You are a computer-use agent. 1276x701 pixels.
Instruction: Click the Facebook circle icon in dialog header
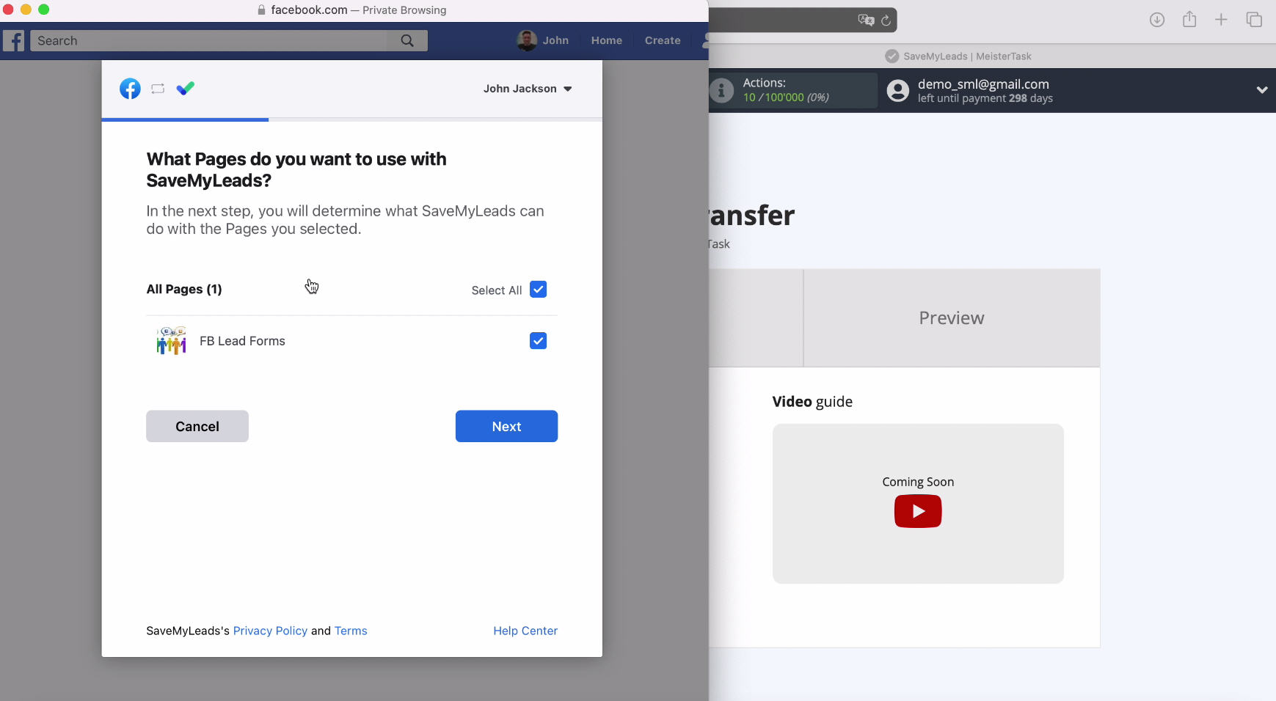coord(130,89)
